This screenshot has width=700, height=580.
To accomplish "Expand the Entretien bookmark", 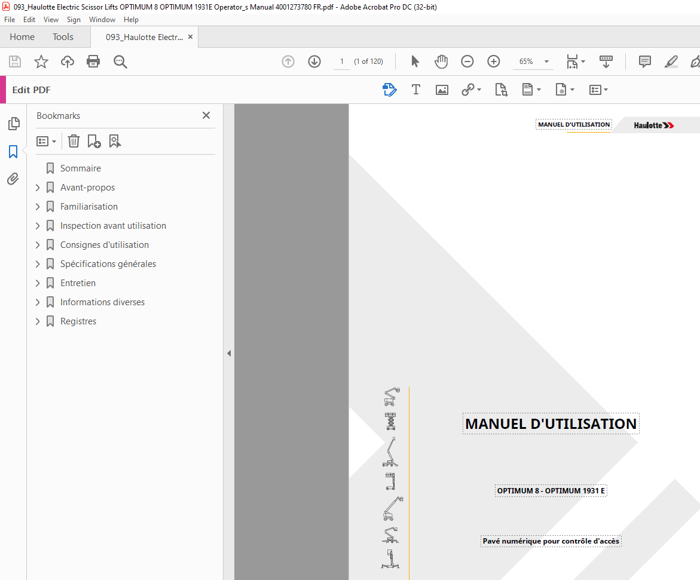I will (x=38, y=283).
